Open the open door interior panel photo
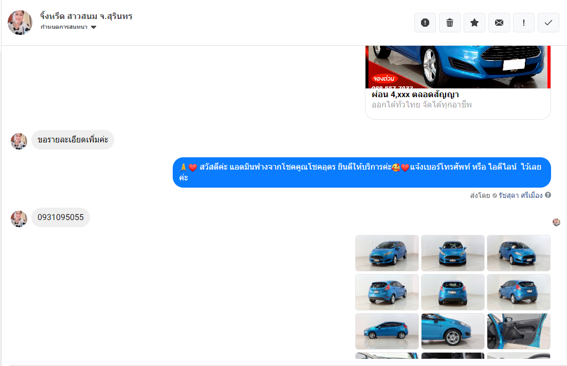 (x=519, y=331)
